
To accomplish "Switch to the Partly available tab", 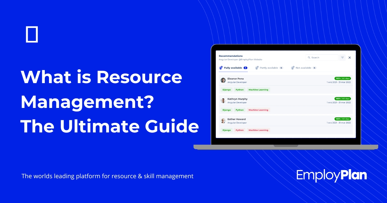I will click(x=269, y=68).
